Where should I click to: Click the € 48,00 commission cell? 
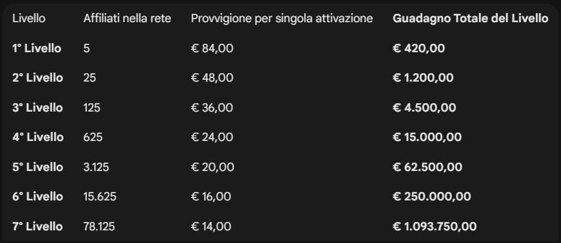coord(212,78)
